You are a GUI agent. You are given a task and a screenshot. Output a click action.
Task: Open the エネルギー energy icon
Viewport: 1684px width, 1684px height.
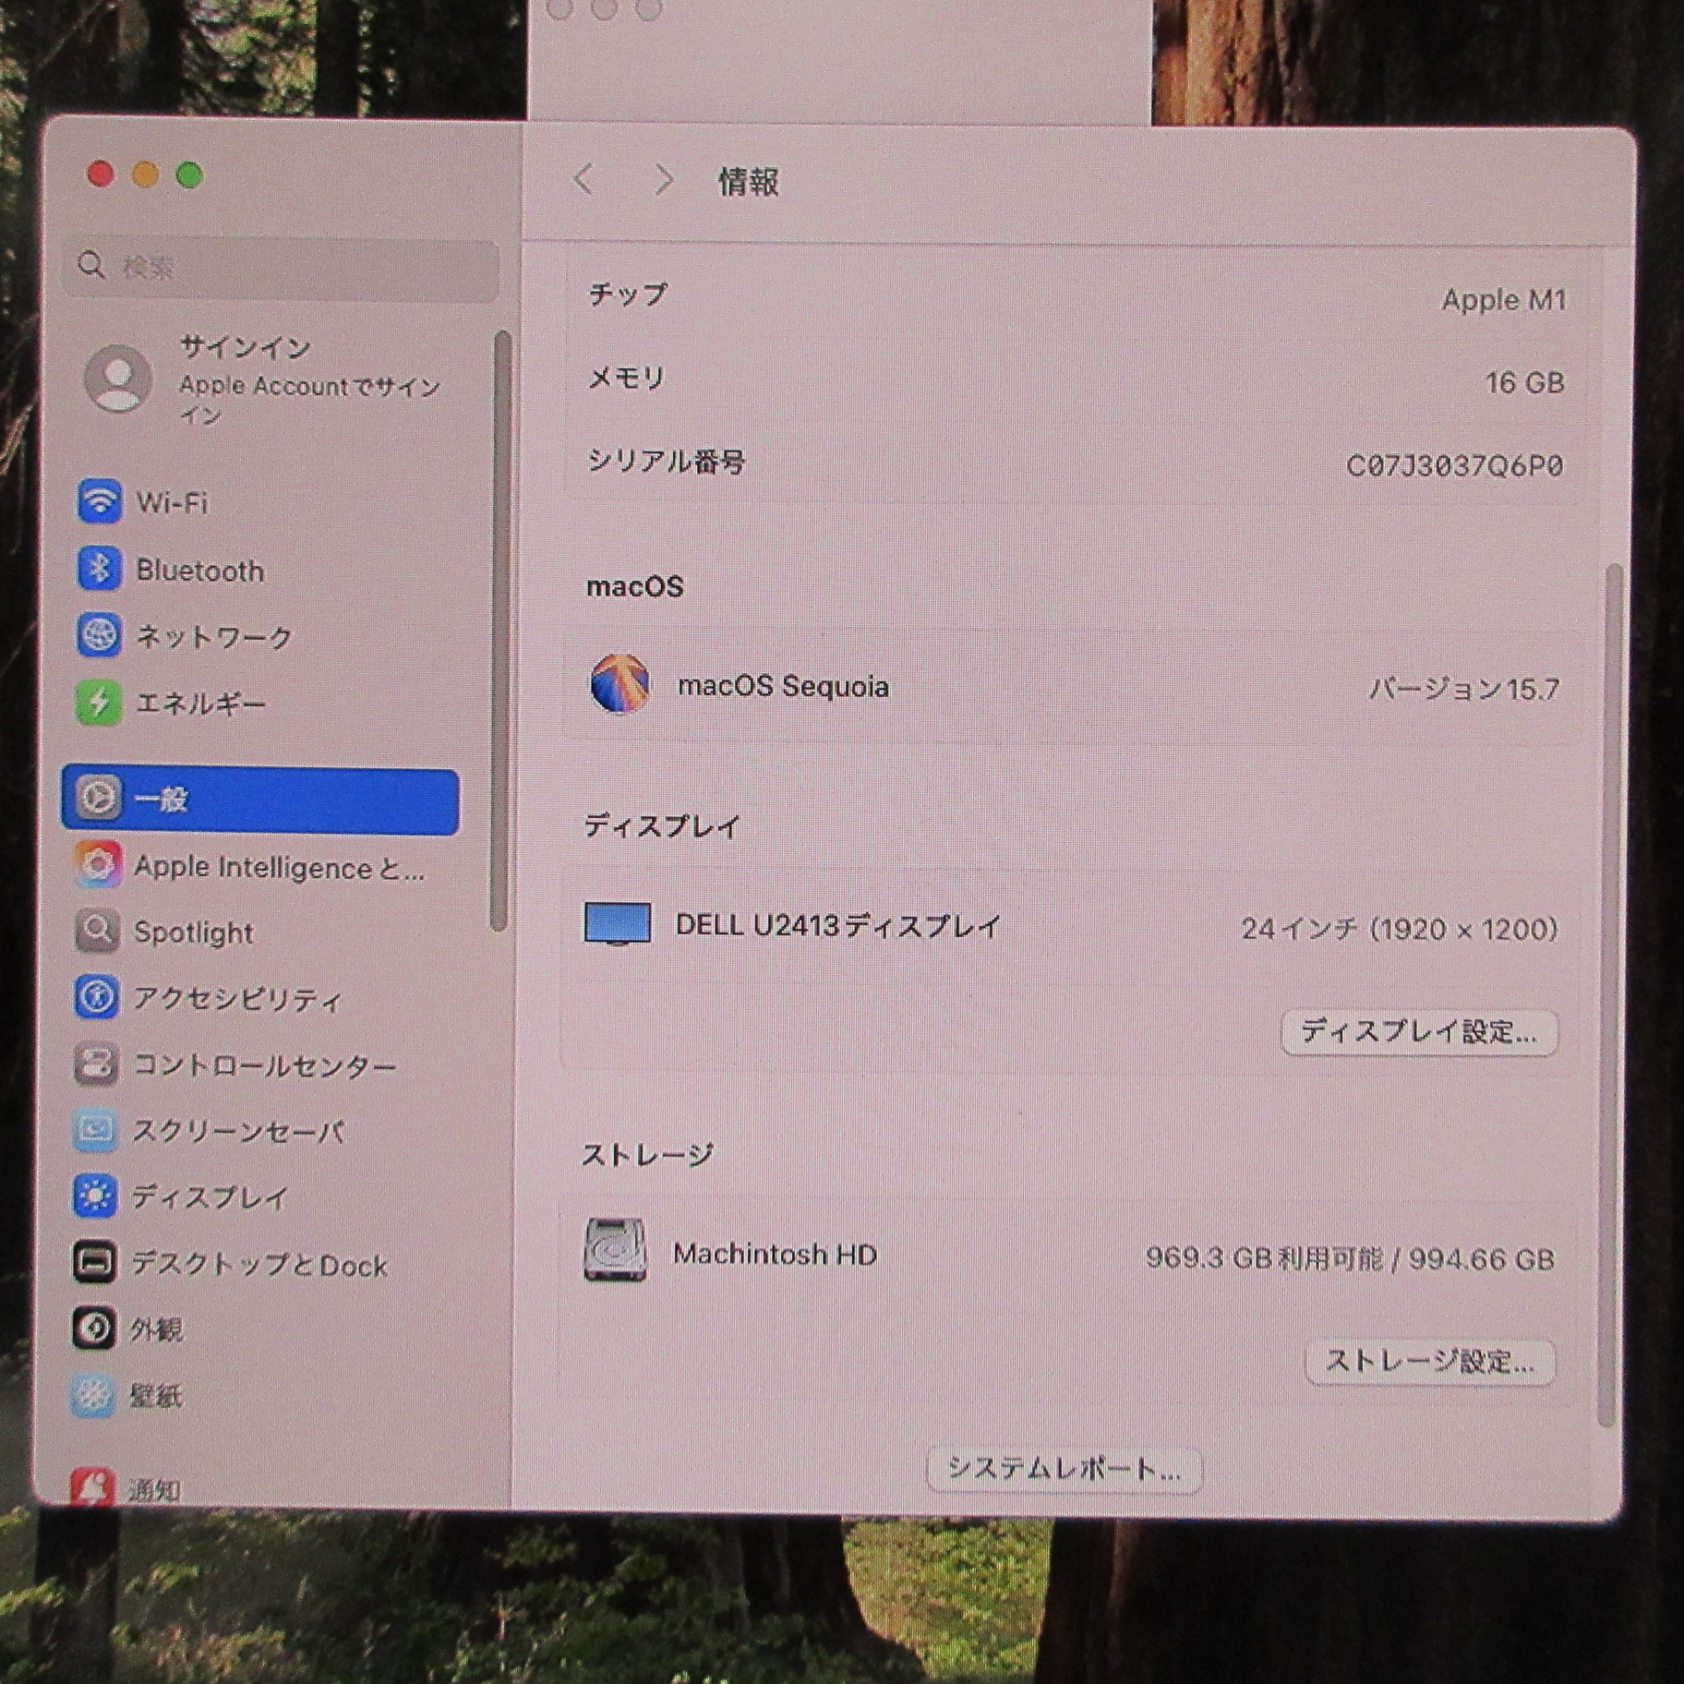point(99,703)
